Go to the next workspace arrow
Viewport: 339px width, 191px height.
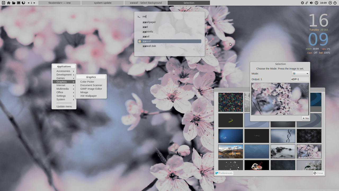pyautogui.click(x=34, y=3)
